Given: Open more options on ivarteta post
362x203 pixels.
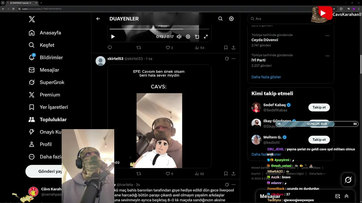Looking at the screenshot, I should (x=234, y=185).
